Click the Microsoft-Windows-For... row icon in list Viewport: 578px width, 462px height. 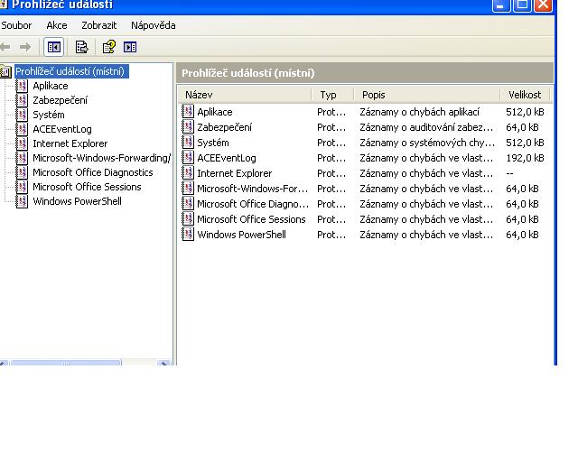(188, 189)
